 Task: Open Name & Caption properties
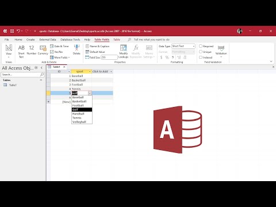click(97, 46)
